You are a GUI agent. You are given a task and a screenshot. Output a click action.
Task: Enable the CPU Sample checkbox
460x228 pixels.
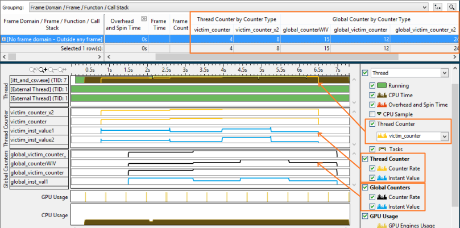tap(372, 114)
